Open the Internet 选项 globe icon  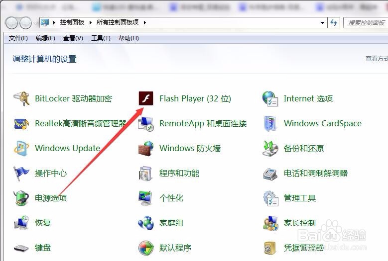coord(270,98)
